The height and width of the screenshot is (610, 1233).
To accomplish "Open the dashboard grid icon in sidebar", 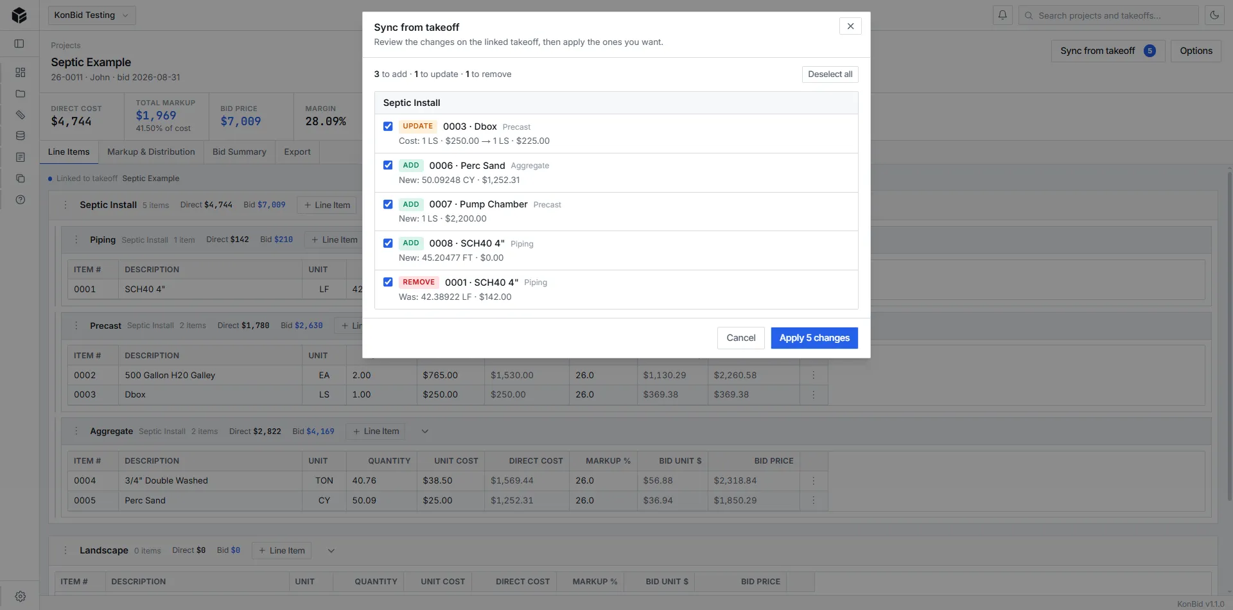I will coord(21,73).
